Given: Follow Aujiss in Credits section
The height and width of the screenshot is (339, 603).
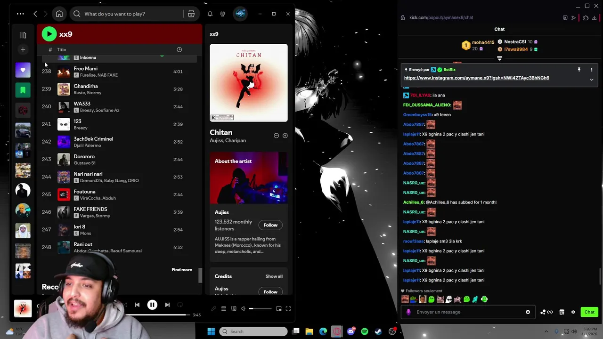Looking at the screenshot, I should (270, 292).
